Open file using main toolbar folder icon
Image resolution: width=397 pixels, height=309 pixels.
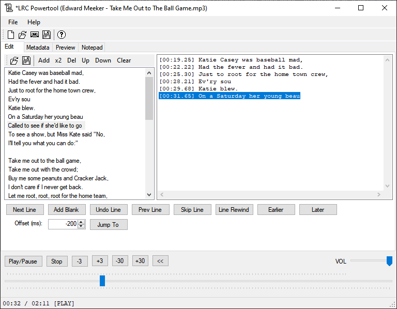23,35
